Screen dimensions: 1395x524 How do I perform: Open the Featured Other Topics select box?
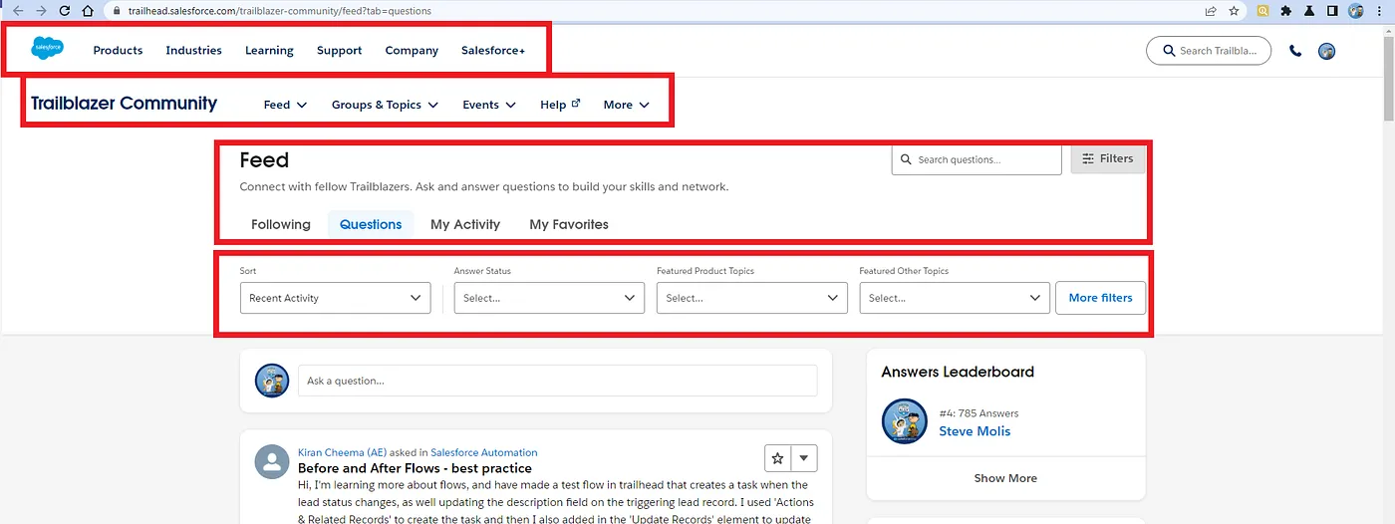click(955, 298)
